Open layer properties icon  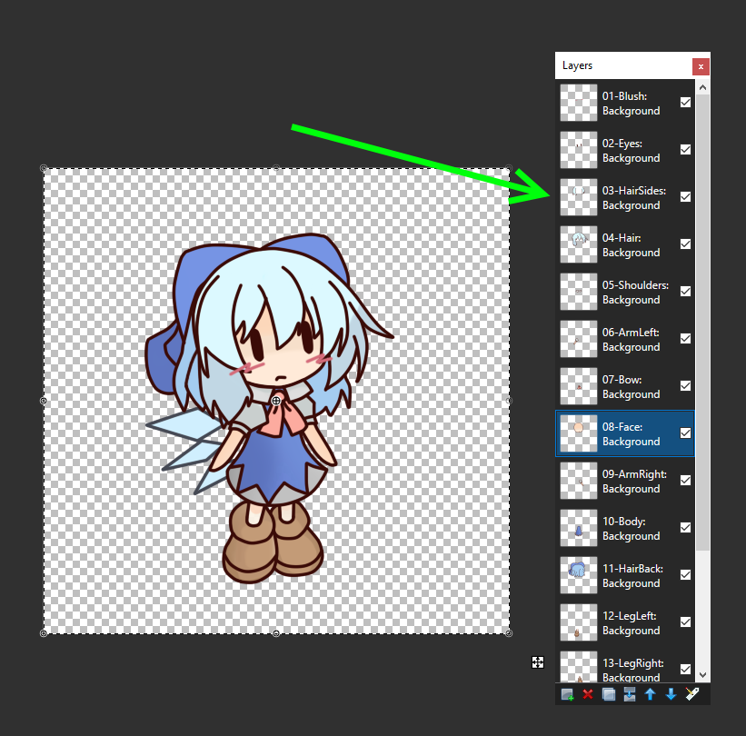(x=692, y=694)
